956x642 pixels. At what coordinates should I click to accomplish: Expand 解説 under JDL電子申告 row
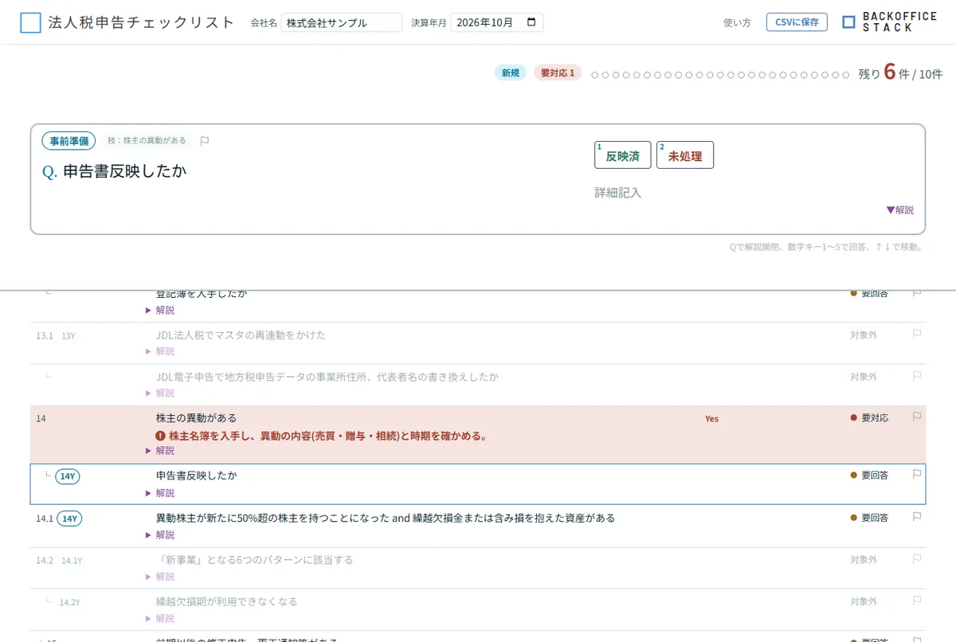(x=160, y=393)
